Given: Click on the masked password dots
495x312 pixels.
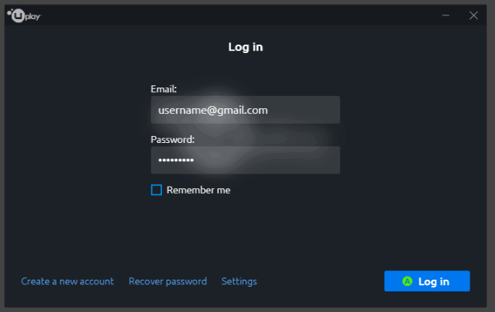Looking at the screenshot, I should 176,160.
